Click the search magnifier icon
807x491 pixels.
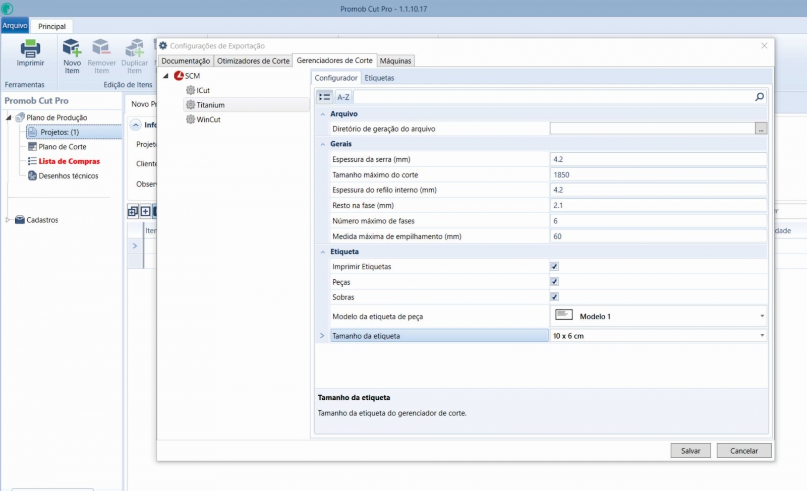(759, 97)
